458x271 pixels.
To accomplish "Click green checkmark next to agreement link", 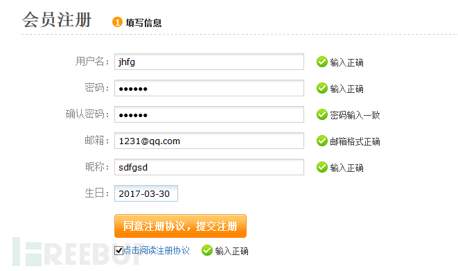I will (206, 250).
